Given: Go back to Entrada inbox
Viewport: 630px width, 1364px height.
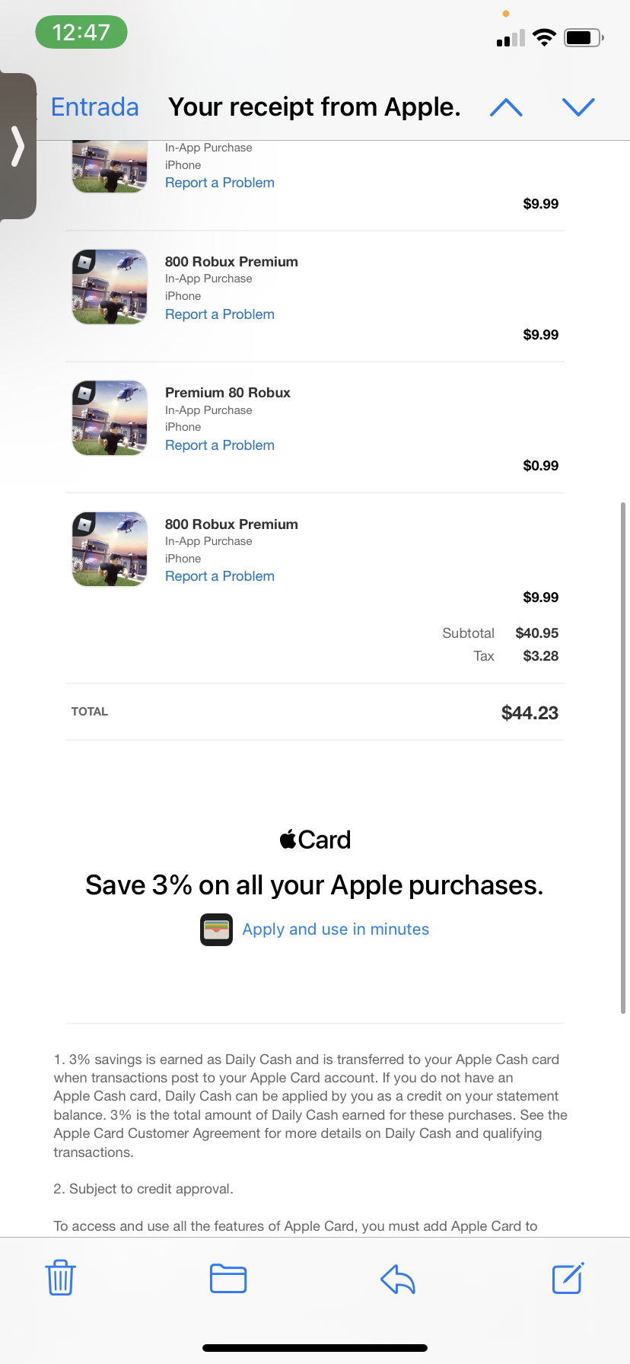Looking at the screenshot, I should pos(94,107).
